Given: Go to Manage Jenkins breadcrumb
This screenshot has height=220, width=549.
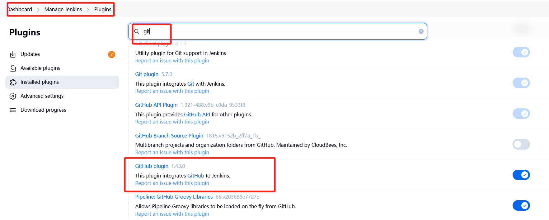Looking at the screenshot, I should tap(63, 9).
